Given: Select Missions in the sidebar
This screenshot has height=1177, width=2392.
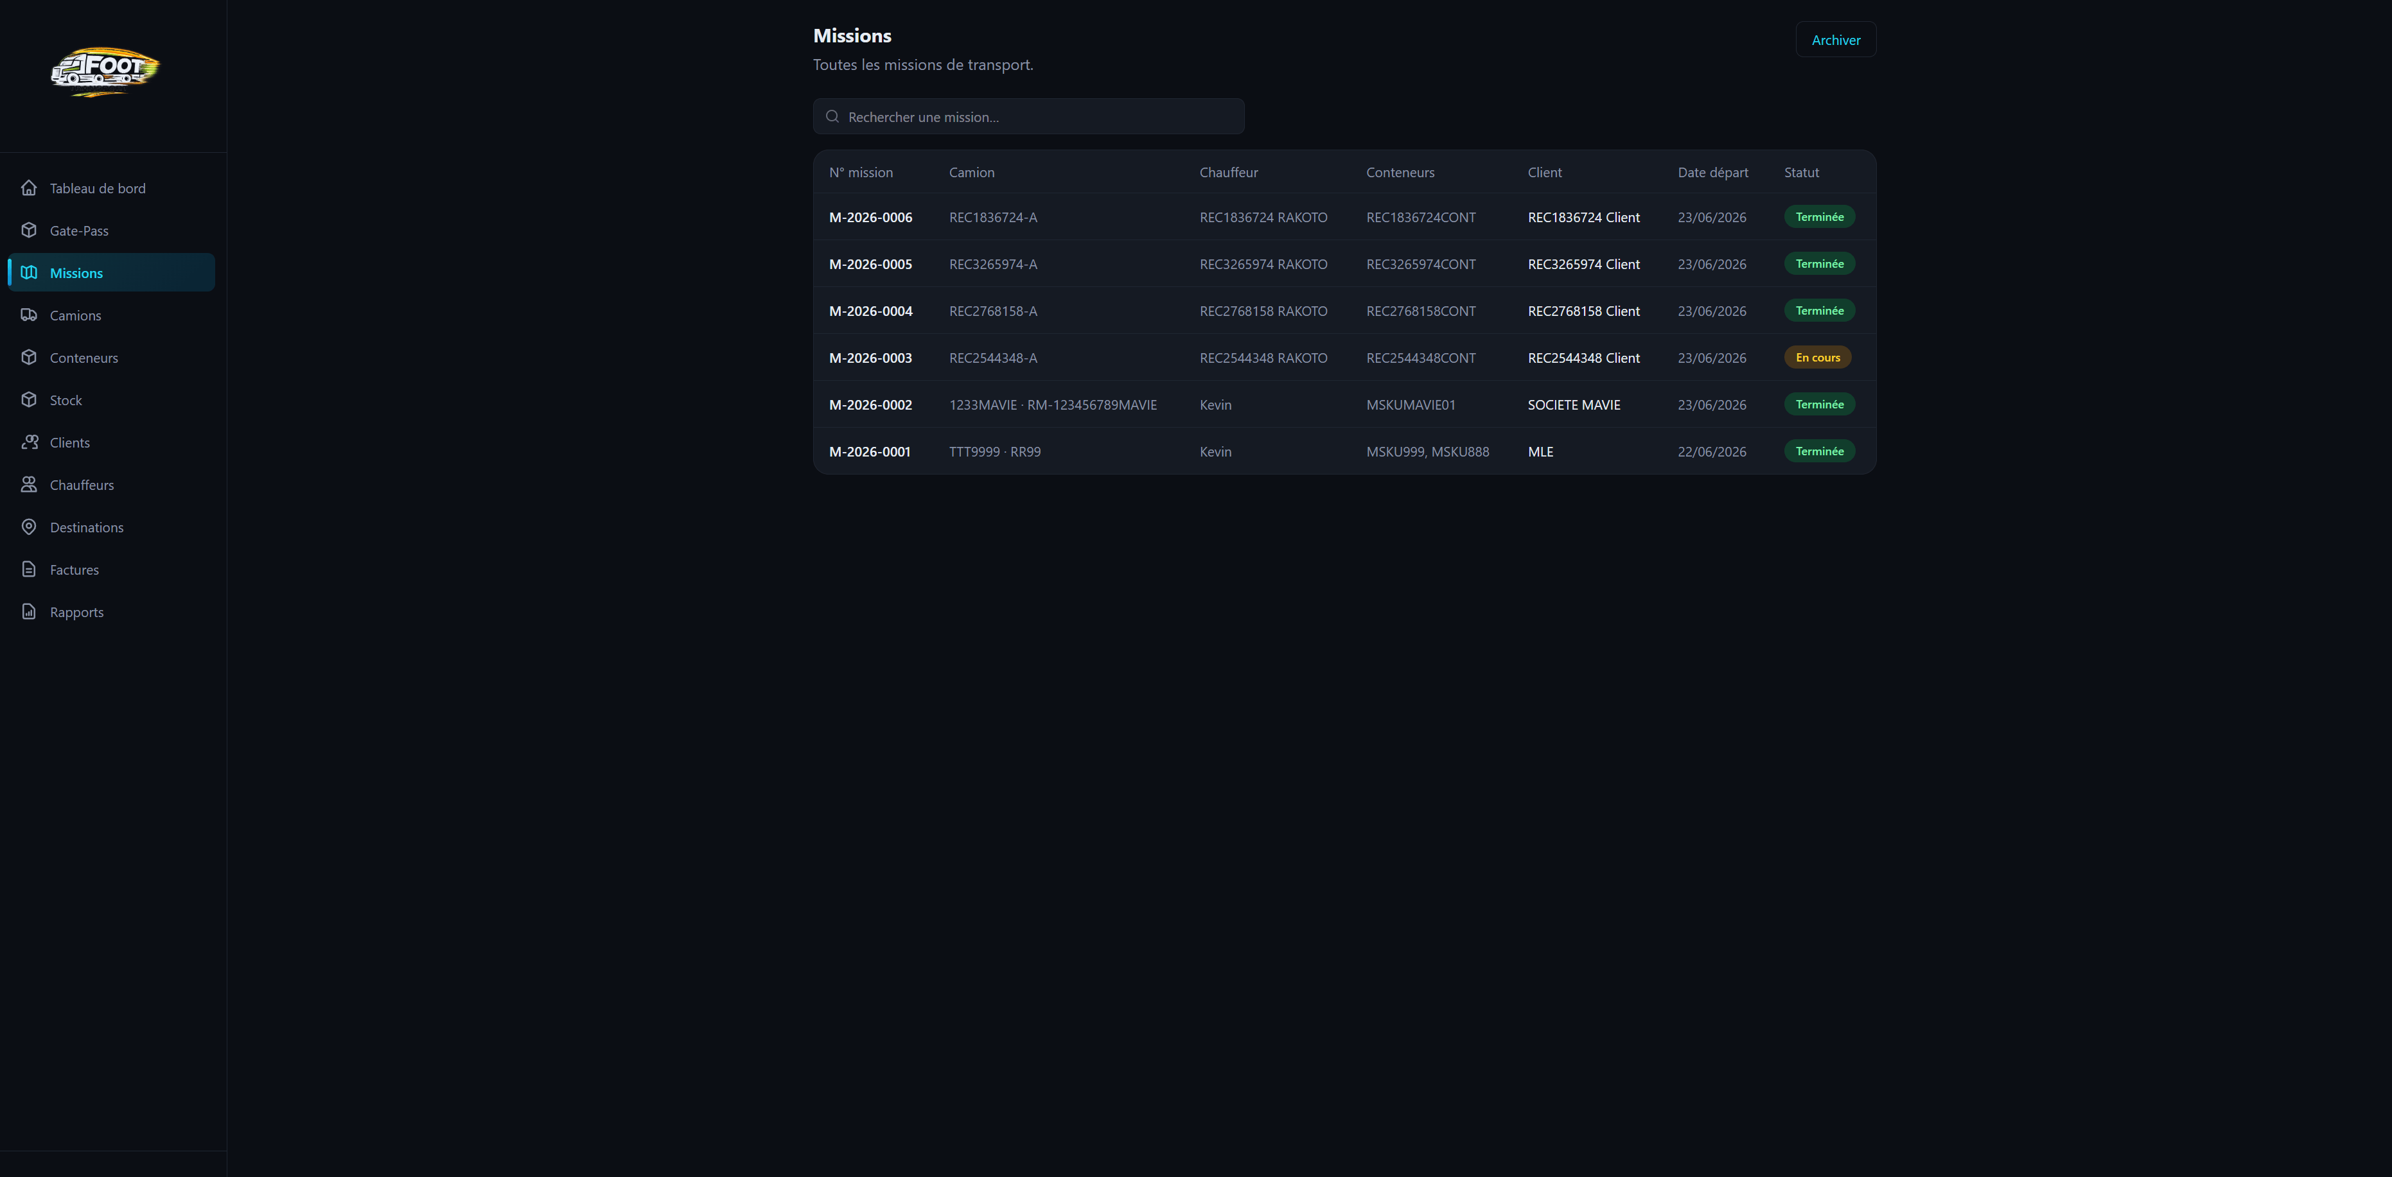Looking at the screenshot, I should tap(111, 273).
